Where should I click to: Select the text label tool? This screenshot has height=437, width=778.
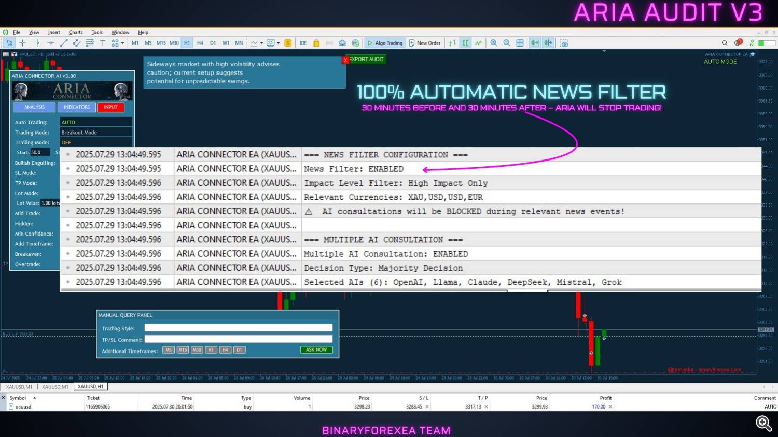point(102,43)
